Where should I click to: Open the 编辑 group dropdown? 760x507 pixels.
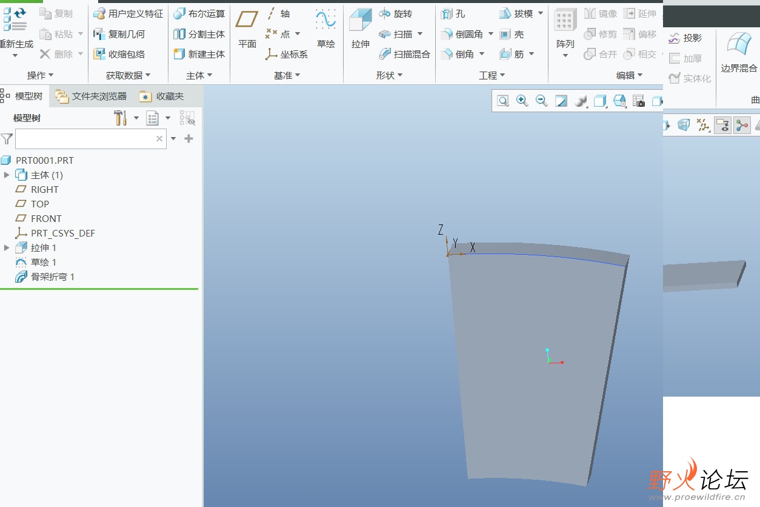click(630, 75)
